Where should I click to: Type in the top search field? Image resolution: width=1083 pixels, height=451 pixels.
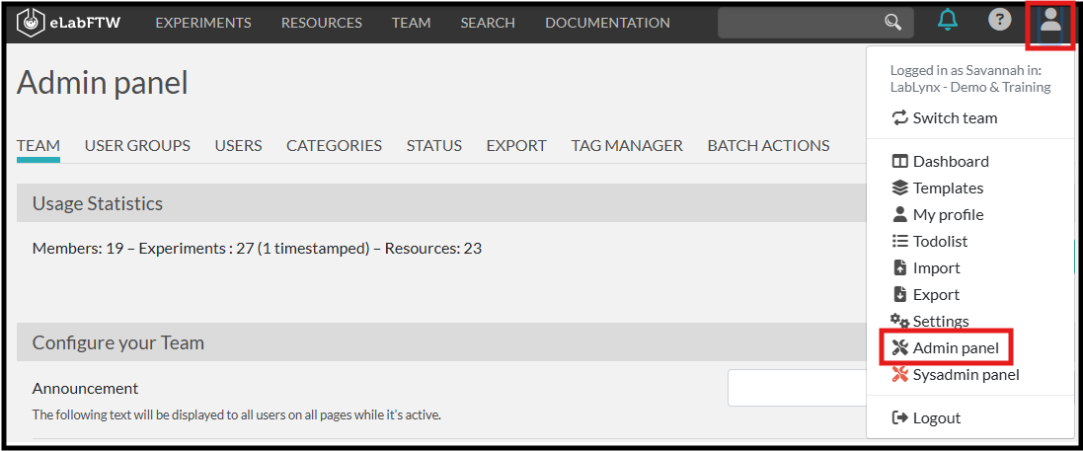(x=800, y=22)
